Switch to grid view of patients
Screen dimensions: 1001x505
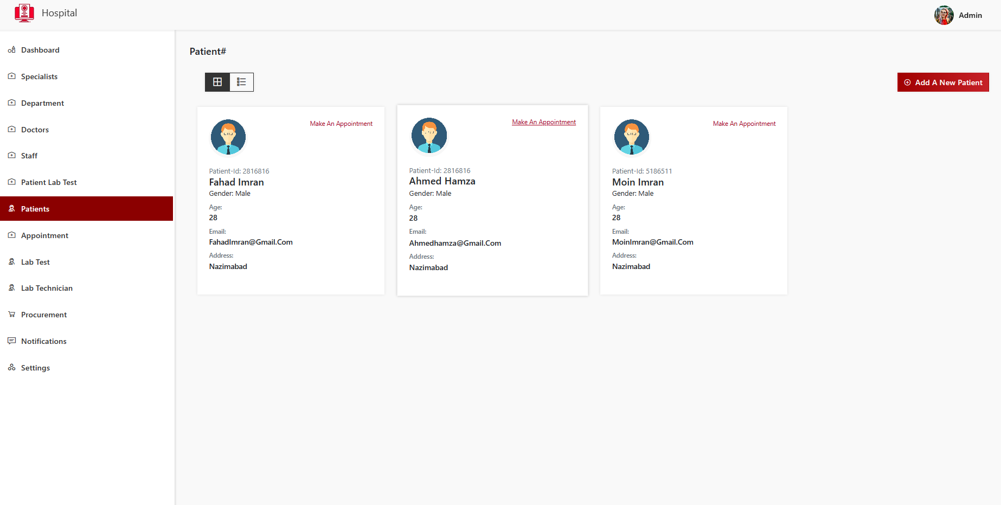click(x=217, y=82)
